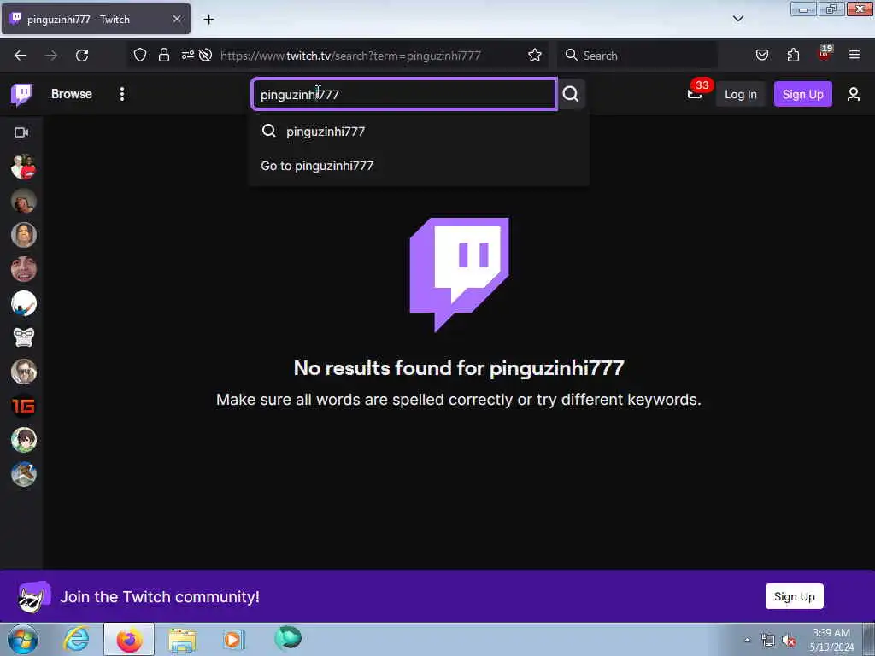The width and height of the screenshot is (875, 656).
Task: Click the Twitch logo home icon
Action: 21,94
